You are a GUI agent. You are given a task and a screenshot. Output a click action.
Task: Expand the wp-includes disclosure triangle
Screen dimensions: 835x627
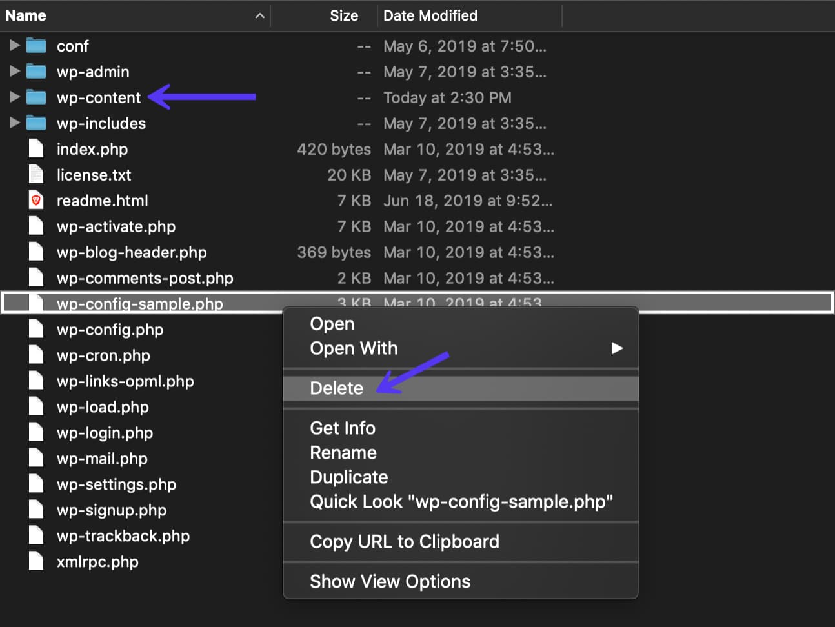tap(14, 123)
